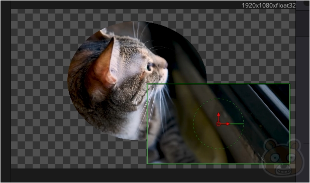Click the green angle handle line of the gizmo
The height and width of the screenshot is (183, 310).
[x=237, y=124]
